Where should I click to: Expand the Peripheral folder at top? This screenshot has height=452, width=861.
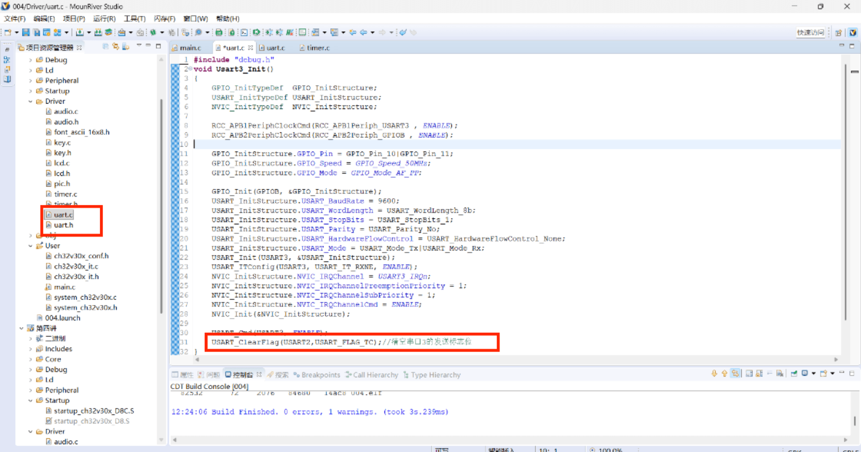31,81
